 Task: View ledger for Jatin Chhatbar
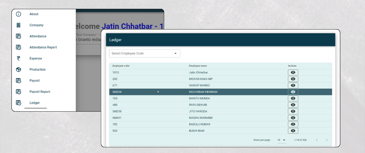[x=293, y=72]
